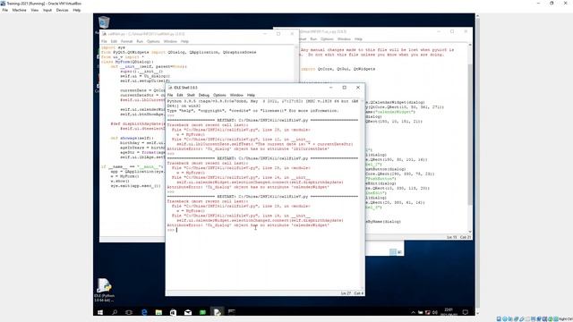The height and width of the screenshot is (322, 573).
Task: Open VirtualBox Input menu
Action: 47,10
